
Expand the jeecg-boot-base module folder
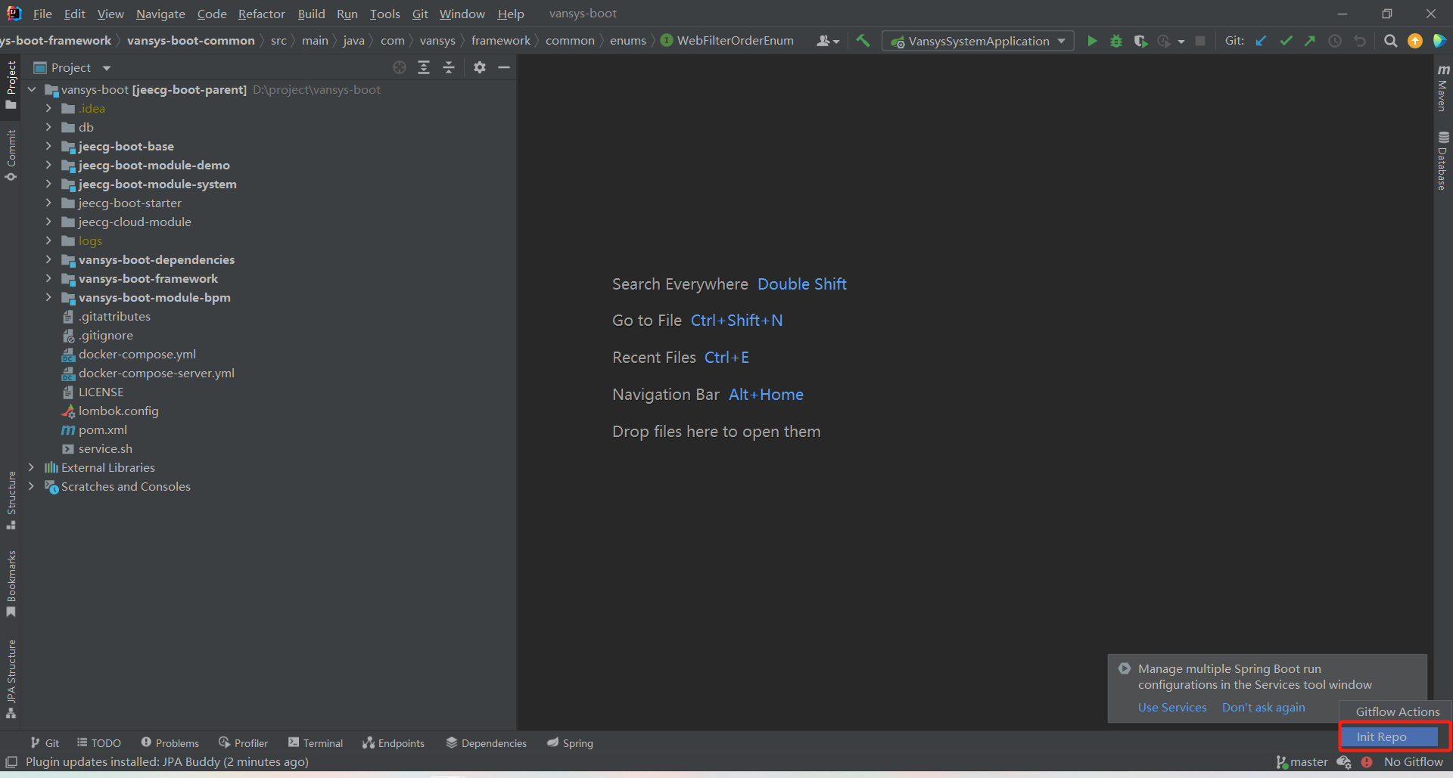48,146
